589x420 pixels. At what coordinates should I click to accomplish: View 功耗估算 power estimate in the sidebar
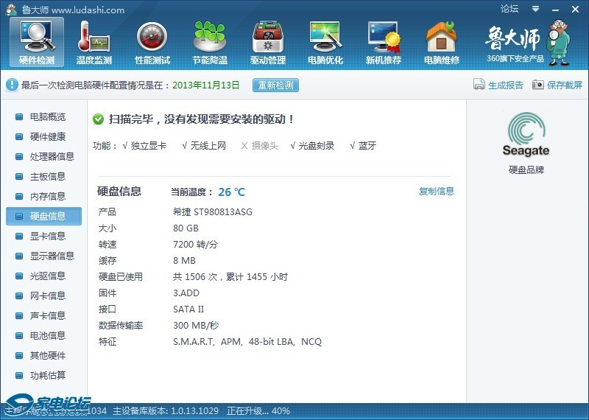(x=47, y=376)
